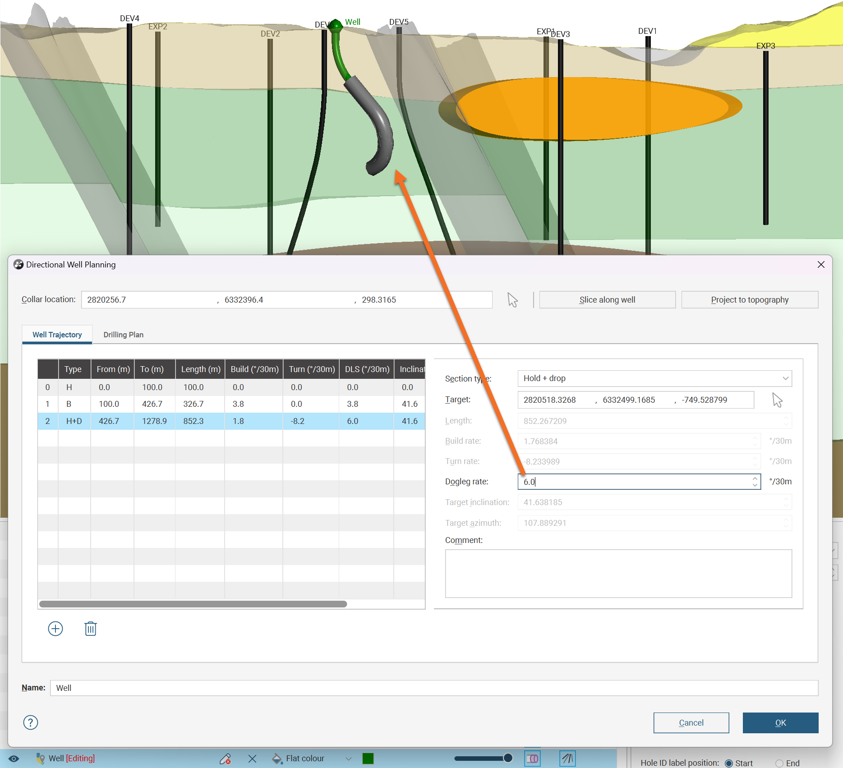This screenshot has height=768, width=843.
Task: Click the edit pencil icon for Well
Action: pos(226,759)
